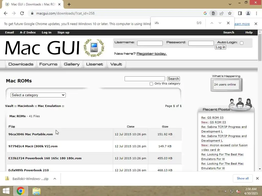Click the taskbar clock

[251, 191]
